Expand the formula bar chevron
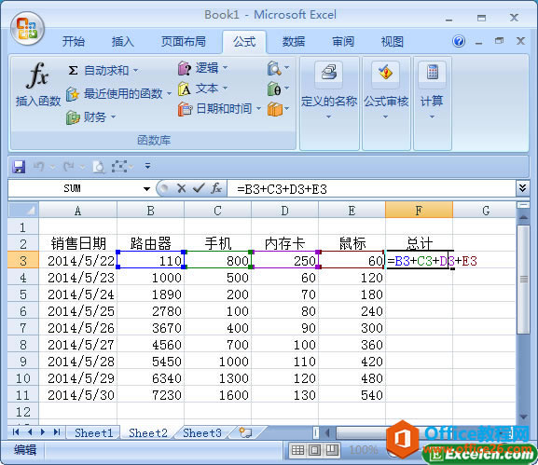Image resolution: width=538 pixels, height=465 pixels. tap(522, 188)
